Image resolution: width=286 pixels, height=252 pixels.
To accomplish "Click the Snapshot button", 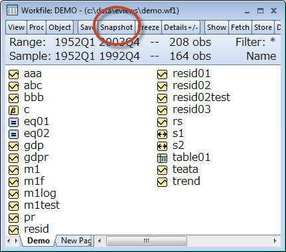I will pos(116,27).
